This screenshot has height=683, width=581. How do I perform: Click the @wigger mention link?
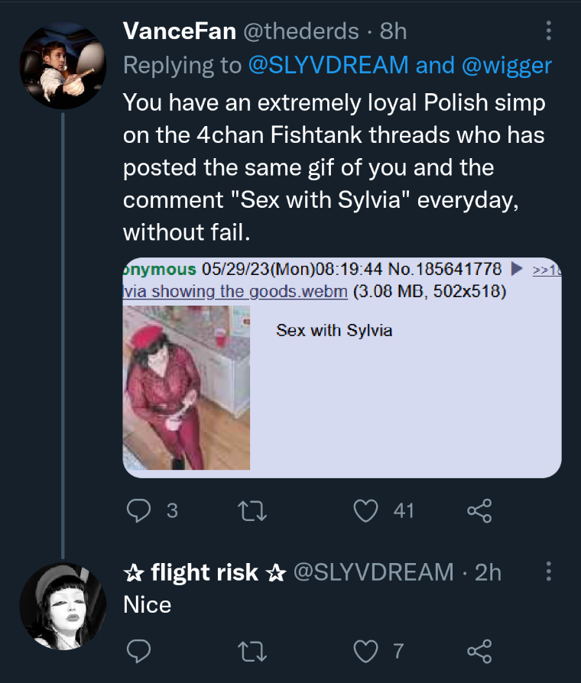point(505,66)
